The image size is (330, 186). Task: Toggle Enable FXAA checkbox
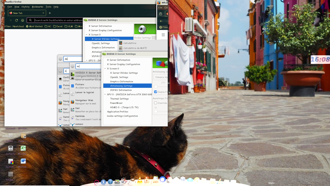pyautogui.click(x=155, y=92)
